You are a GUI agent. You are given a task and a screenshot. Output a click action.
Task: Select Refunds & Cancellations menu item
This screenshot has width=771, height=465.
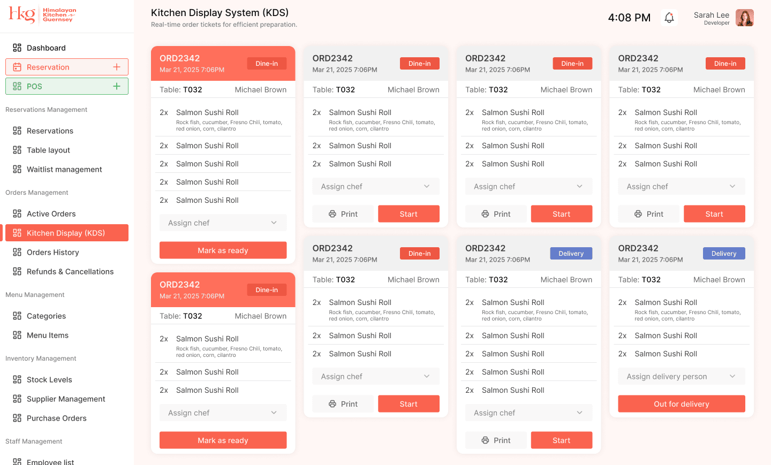pyautogui.click(x=70, y=271)
